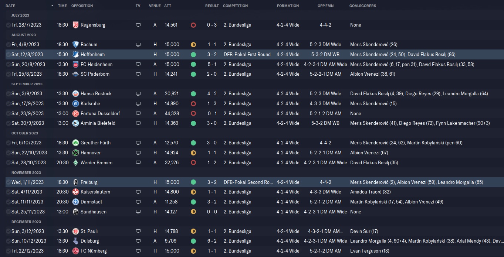Screen dimensions: 504x257
Task: Sort fixtures by the Result column
Action: point(212,6)
